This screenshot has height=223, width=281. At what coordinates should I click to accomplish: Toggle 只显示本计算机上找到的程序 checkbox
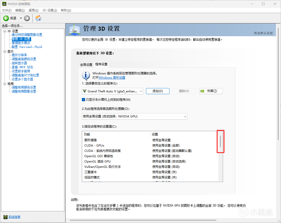pos(84,100)
